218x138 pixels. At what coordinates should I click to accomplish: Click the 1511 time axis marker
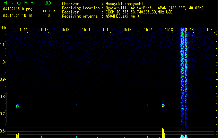[x=24, y=30]
